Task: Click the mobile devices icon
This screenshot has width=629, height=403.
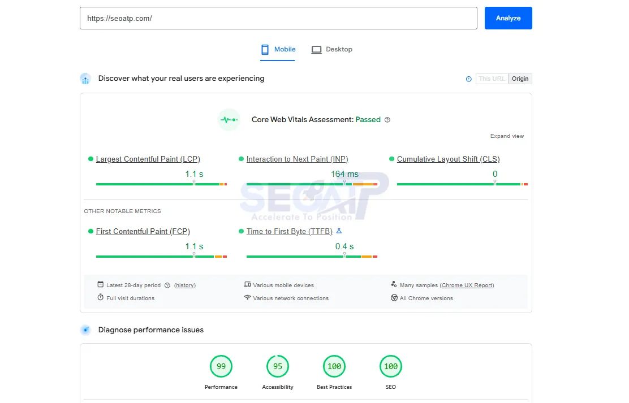Action: tap(247, 285)
